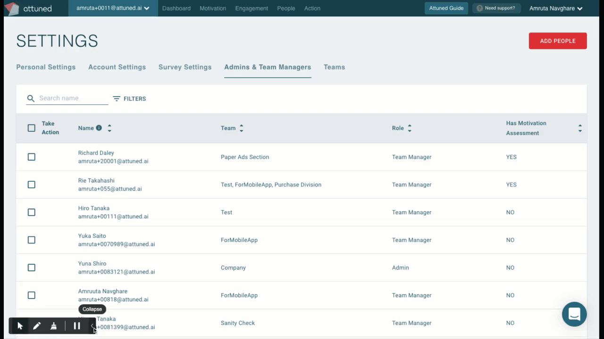Click NO in Yuna Shiro's row
The height and width of the screenshot is (339, 604).
(510, 268)
